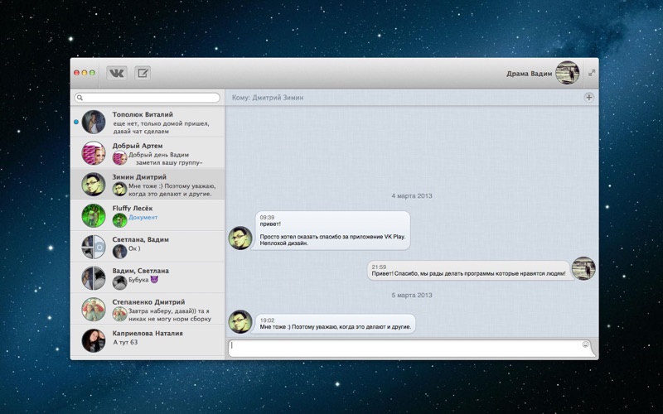Open the Светлана, Вадим group chat
Screen dimensions: 663x414
148,247
